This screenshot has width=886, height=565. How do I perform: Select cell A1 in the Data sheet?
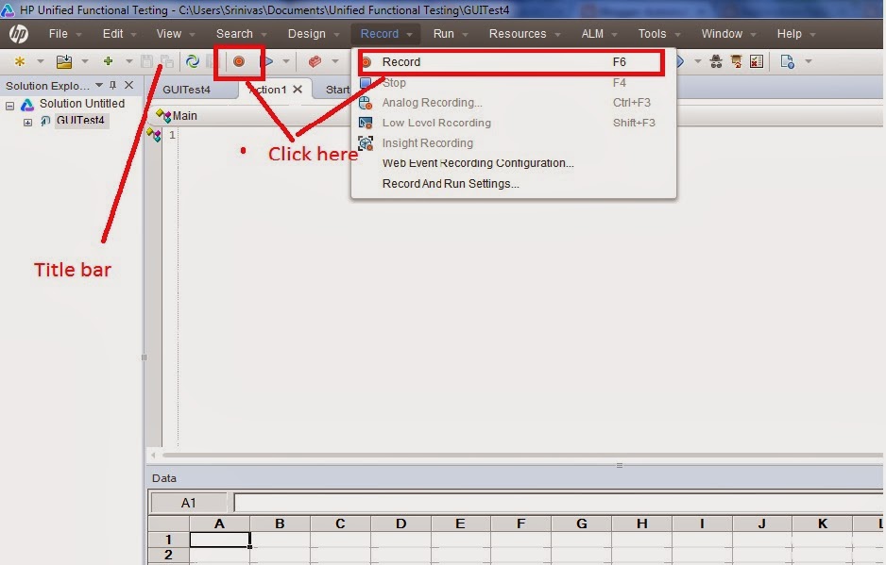click(219, 540)
